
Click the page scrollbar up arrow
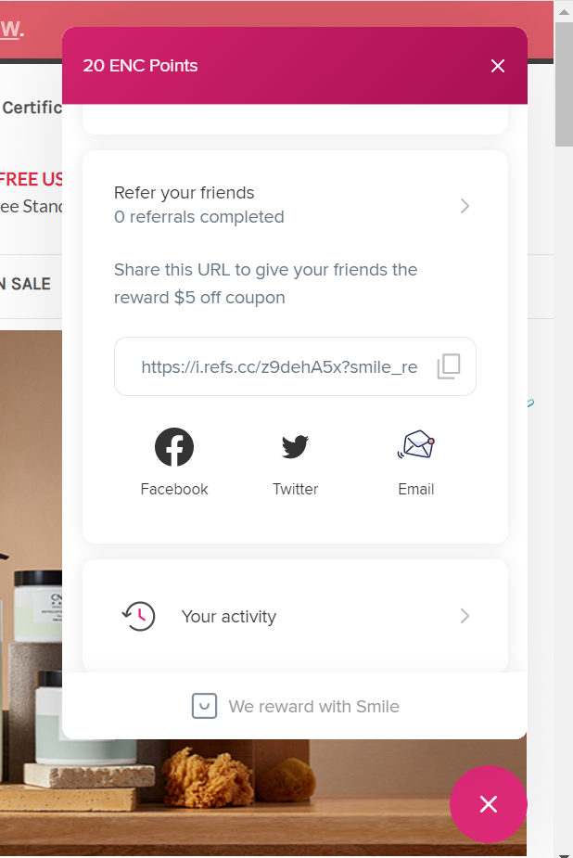pos(564,8)
